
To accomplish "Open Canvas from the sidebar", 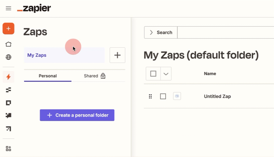I will coord(8,129).
